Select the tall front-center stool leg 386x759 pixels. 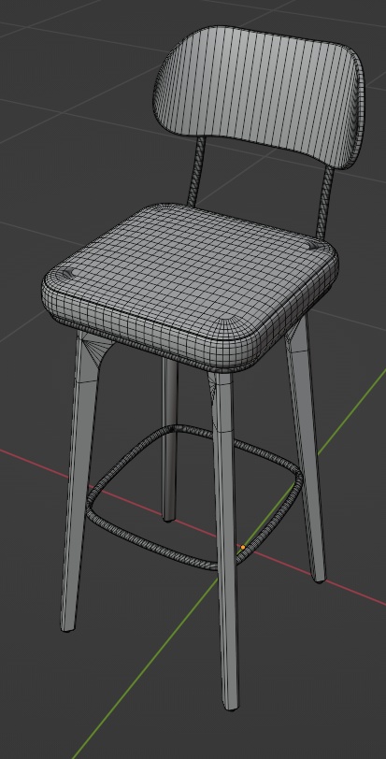(x=226, y=539)
